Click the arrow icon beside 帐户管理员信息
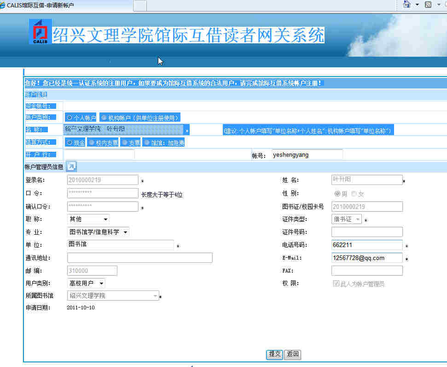 pos(71,167)
